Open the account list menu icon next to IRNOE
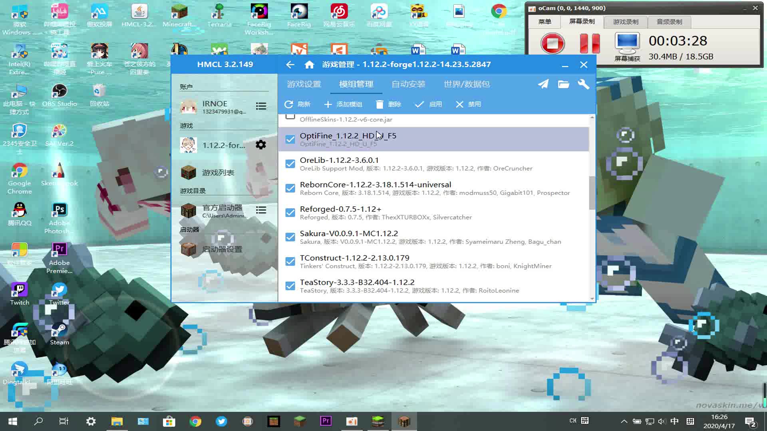 pos(261,106)
